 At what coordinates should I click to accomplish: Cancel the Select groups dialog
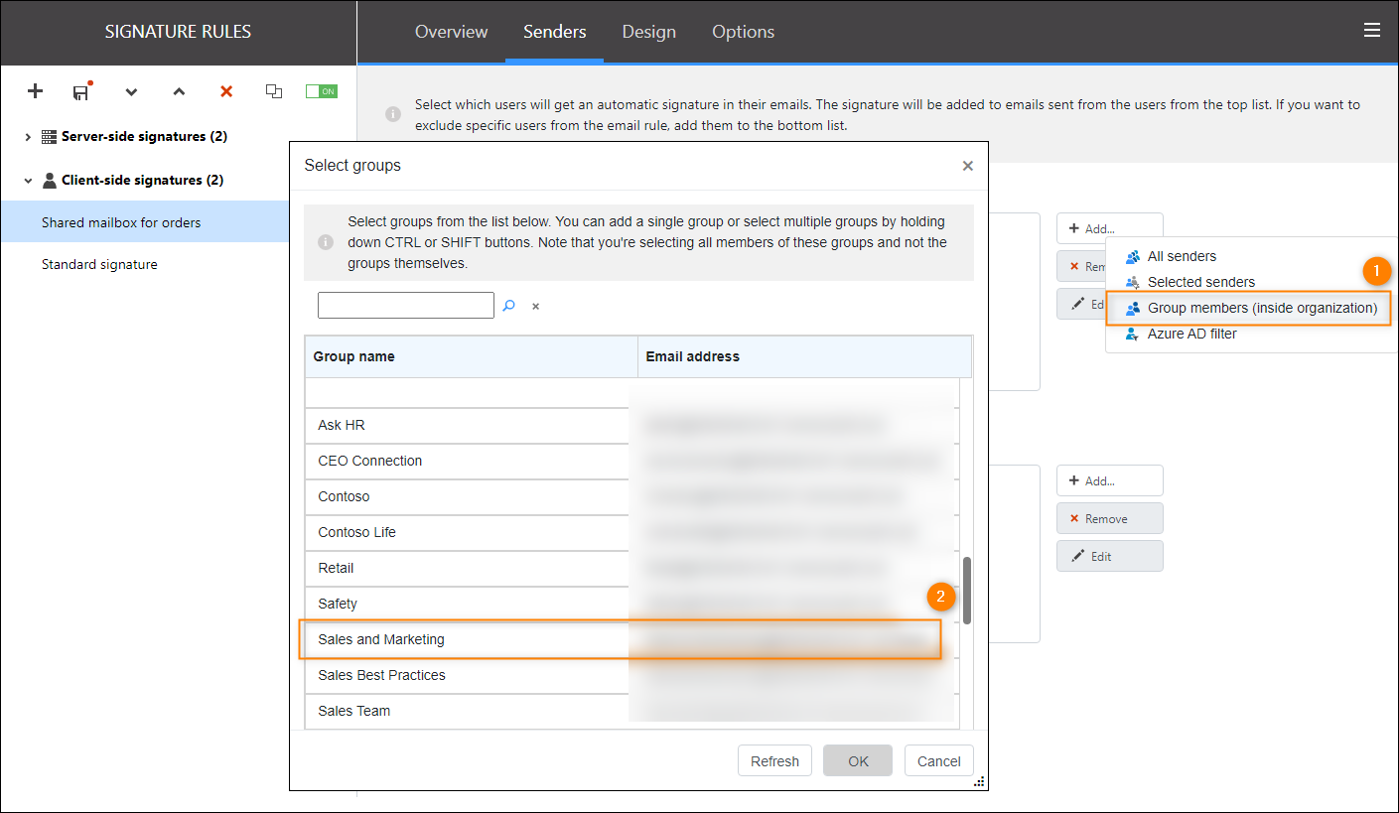tap(938, 760)
